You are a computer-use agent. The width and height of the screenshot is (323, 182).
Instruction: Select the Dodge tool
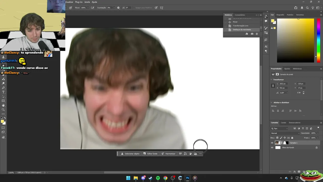(3, 83)
